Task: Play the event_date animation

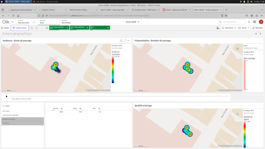Action: pos(7,96)
